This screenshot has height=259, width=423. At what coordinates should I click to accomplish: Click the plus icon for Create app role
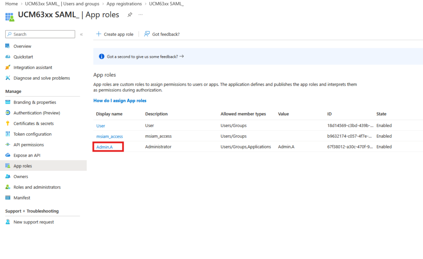coord(98,34)
